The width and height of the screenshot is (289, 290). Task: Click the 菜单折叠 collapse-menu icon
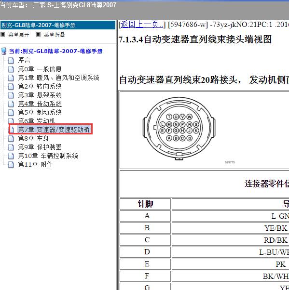(x=38, y=35)
